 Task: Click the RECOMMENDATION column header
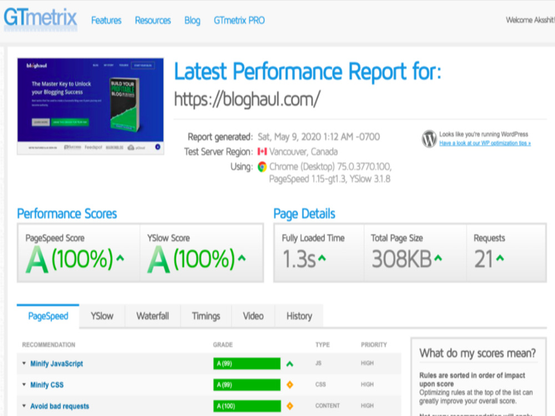pos(49,344)
